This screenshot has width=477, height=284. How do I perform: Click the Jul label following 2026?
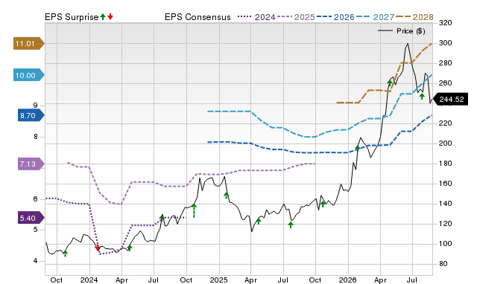[x=412, y=280]
